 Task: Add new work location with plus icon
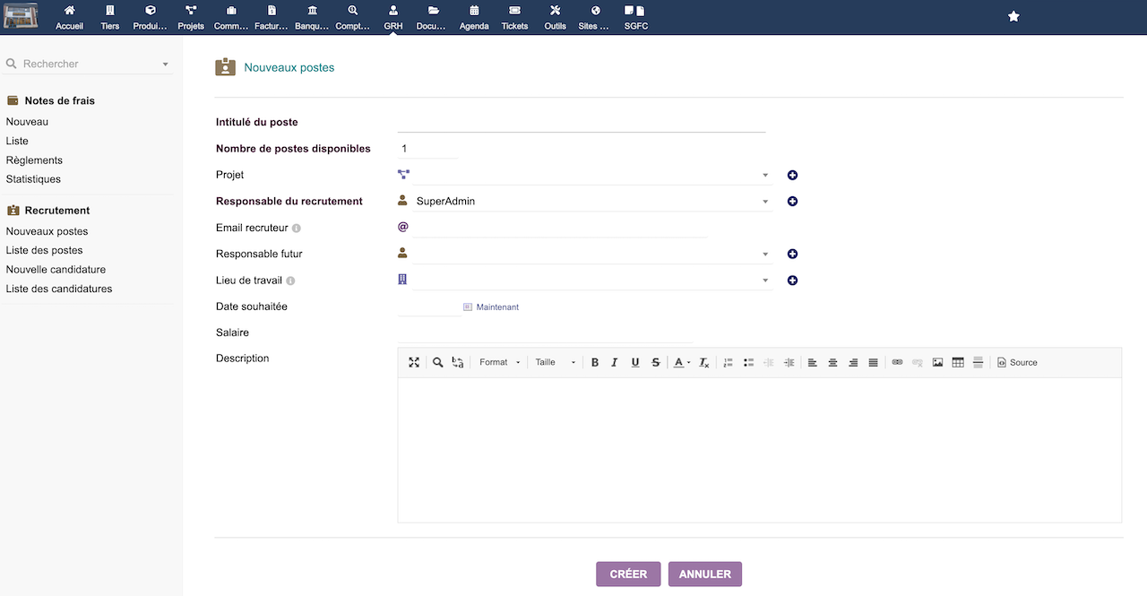pos(792,281)
